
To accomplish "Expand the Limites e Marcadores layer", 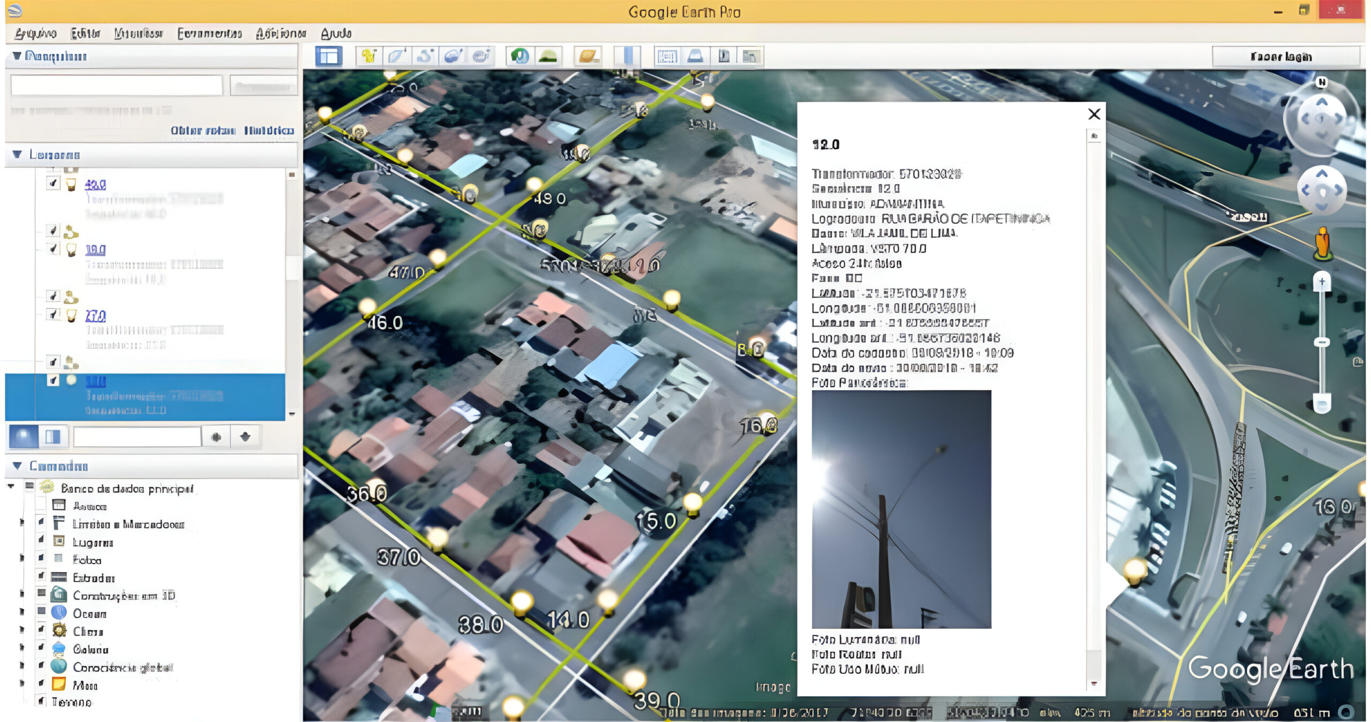I will tap(21, 522).
